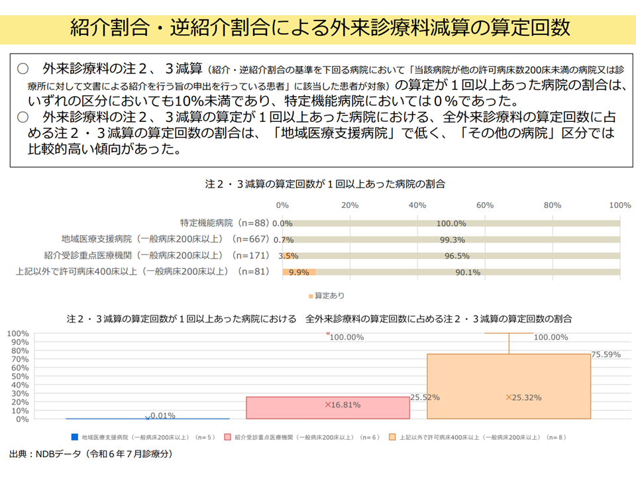This screenshot has height=477, width=636.
Task: Click the orange 算定あり legend swatch
Action: pos(311,297)
